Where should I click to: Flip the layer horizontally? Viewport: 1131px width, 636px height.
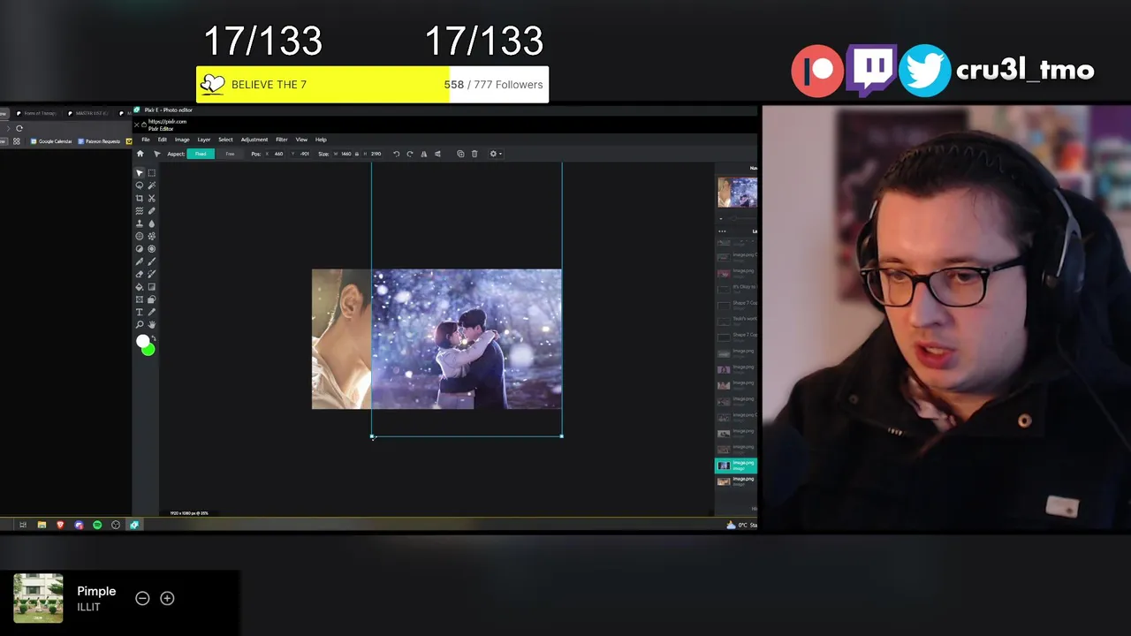423,154
